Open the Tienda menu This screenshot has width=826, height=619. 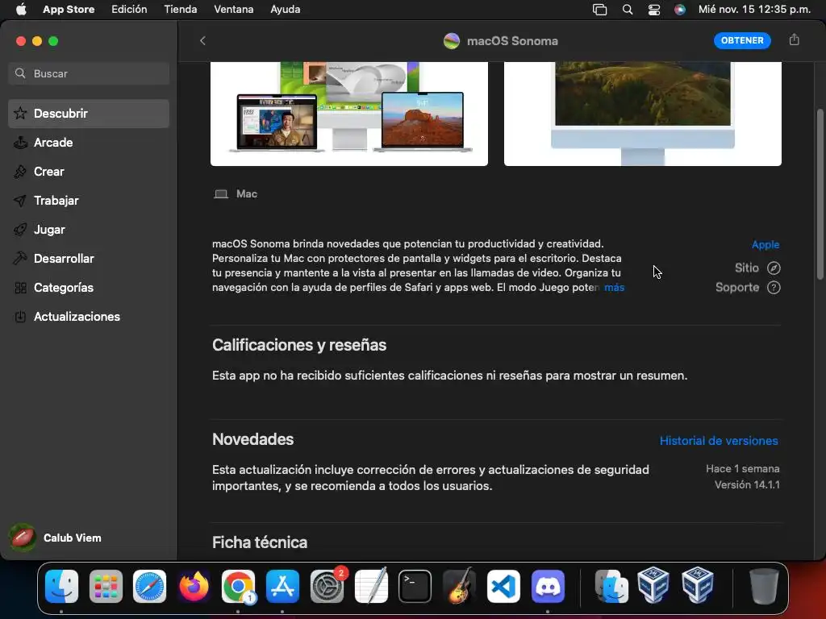tap(181, 10)
